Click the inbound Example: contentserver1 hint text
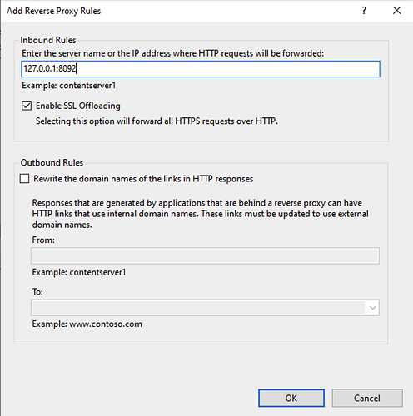The height and width of the screenshot is (416, 413). (68, 86)
